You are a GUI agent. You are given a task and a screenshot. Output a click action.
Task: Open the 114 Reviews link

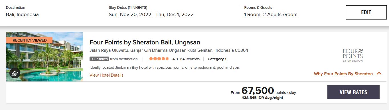pos(190,59)
